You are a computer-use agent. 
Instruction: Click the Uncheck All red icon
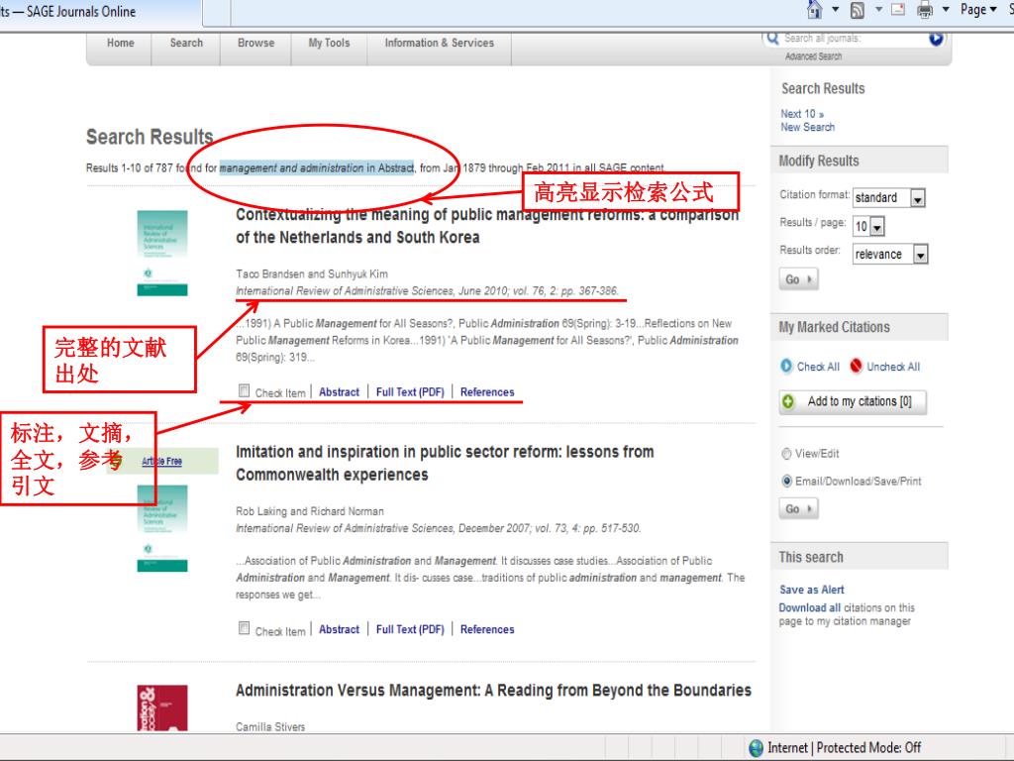pyautogui.click(x=857, y=367)
